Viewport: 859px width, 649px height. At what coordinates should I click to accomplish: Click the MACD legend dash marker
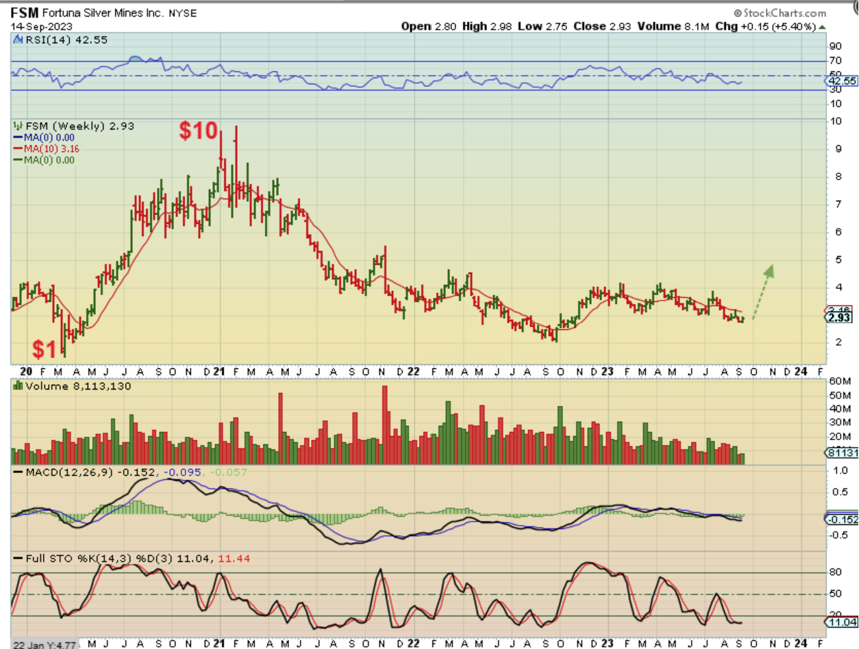[16, 472]
